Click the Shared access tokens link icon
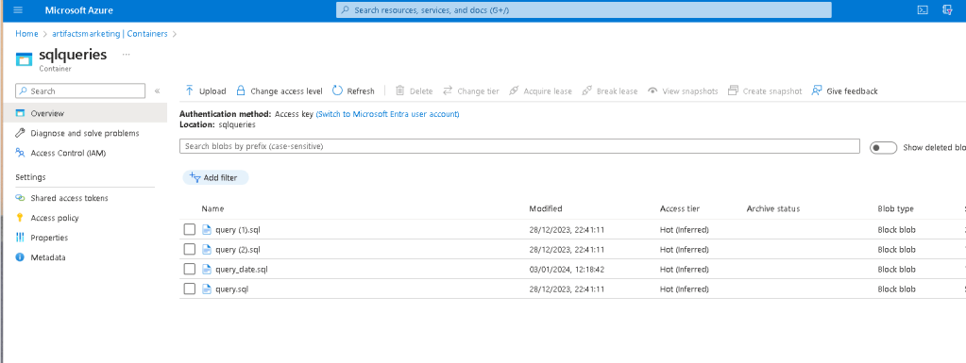The width and height of the screenshot is (966, 363). pos(21,198)
